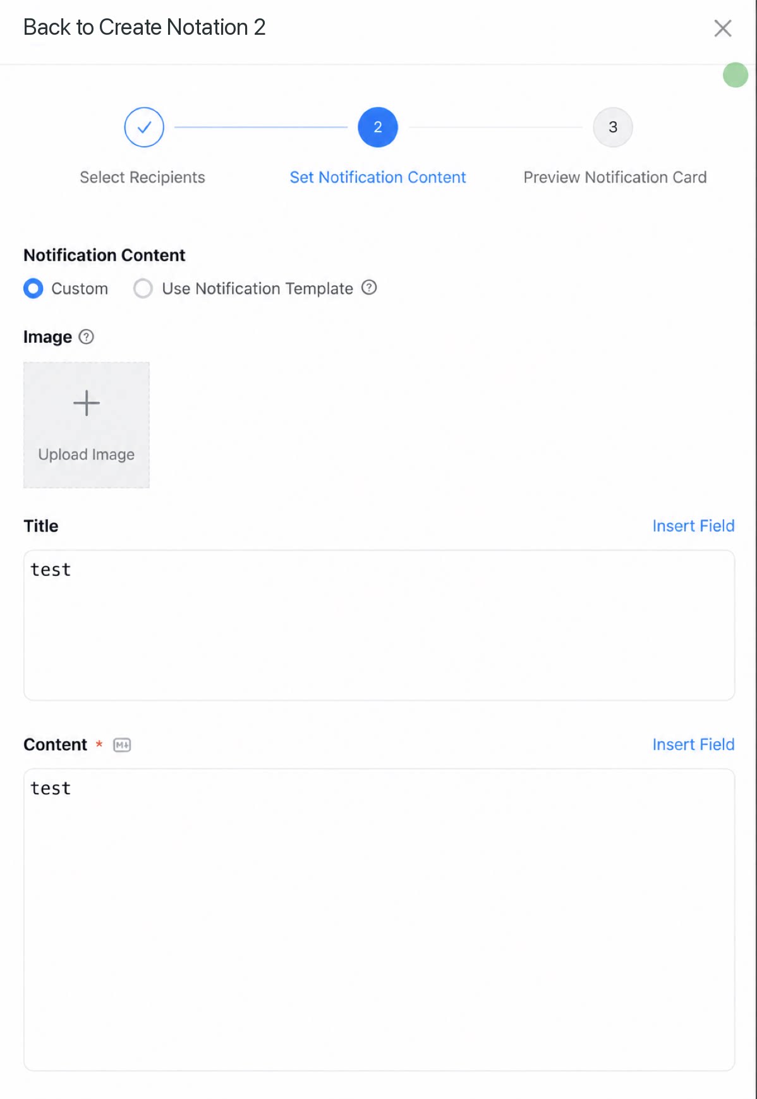This screenshot has height=1099, width=757.
Task: Select the Use Notification Template radio option
Action: (x=143, y=288)
